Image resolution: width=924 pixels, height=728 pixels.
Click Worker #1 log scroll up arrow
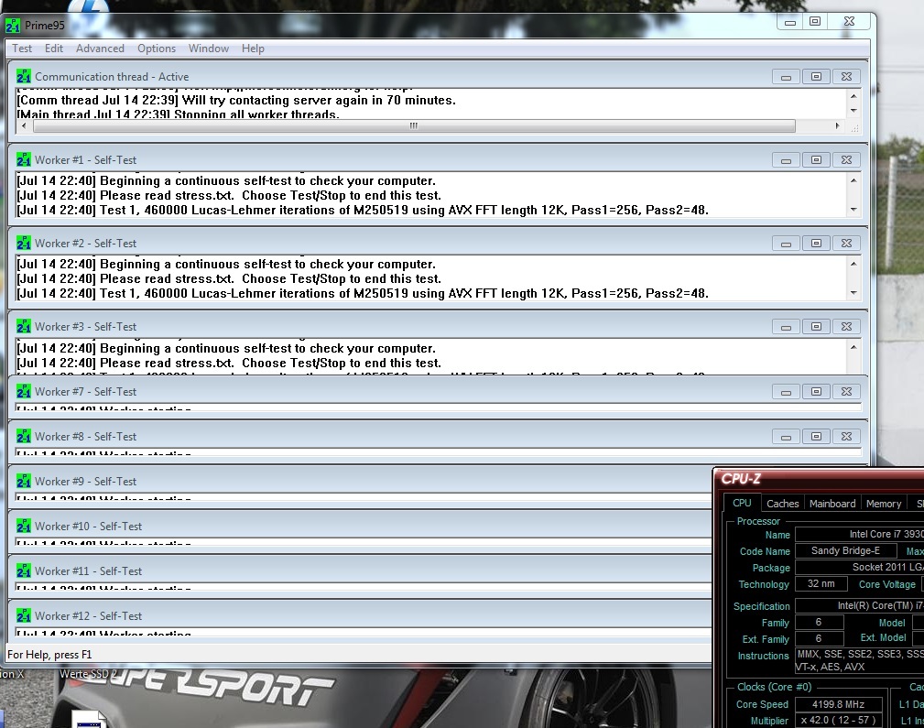coord(853,180)
